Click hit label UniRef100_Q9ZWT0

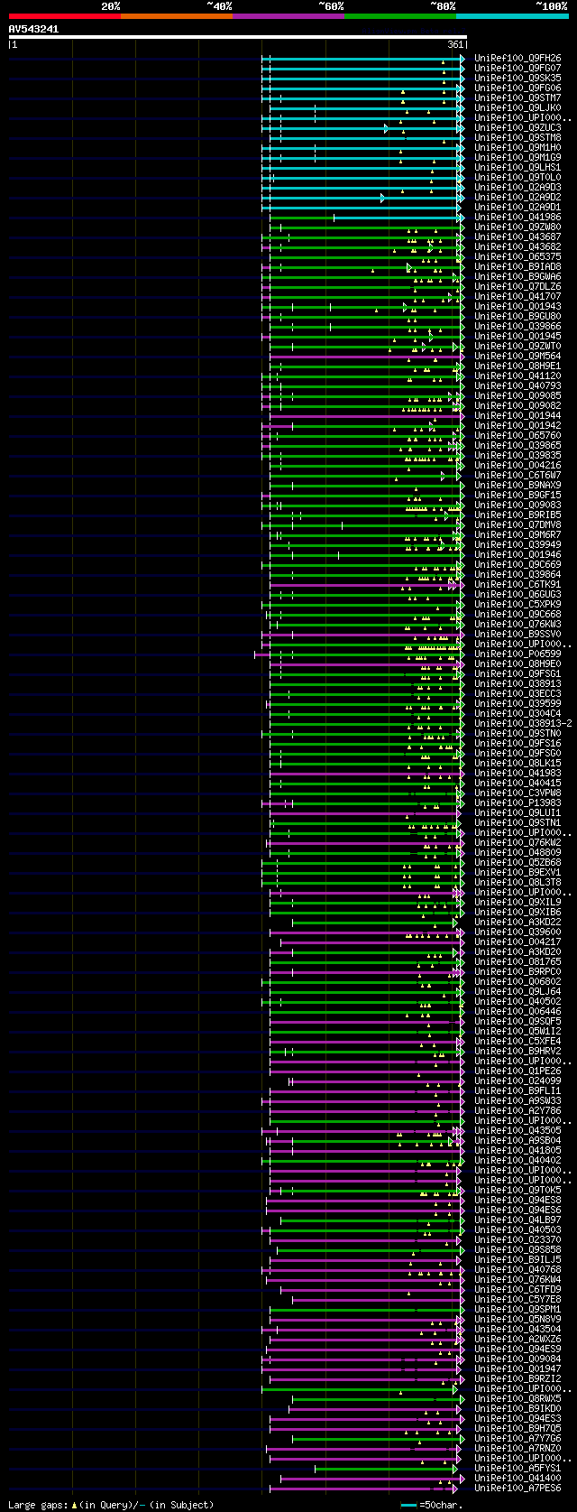[517, 346]
